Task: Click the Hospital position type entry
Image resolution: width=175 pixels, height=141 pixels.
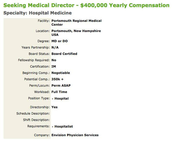Action: point(62,98)
